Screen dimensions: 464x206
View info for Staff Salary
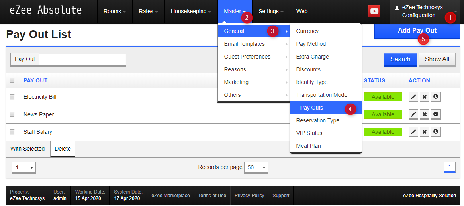tap(436, 132)
